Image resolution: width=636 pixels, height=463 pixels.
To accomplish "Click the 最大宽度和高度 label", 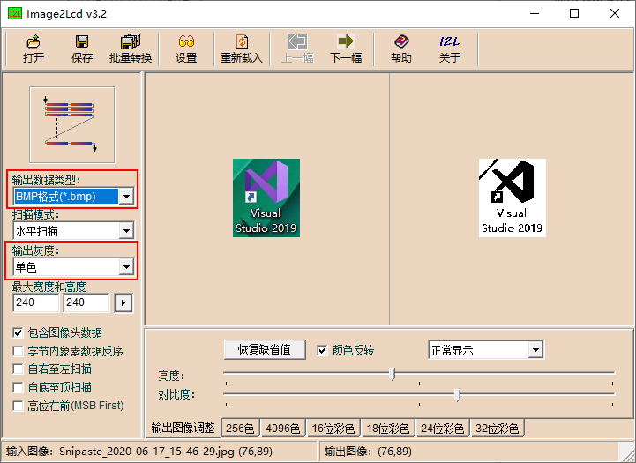I will click(x=49, y=287).
